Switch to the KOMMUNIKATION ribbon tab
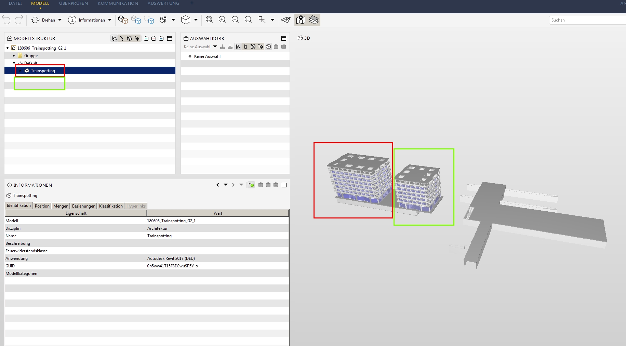The width and height of the screenshot is (626, 346). coord(118,3)
